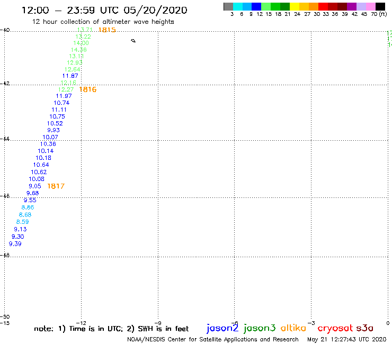The width and height of the screenshot is (392, 344).
Task: Click the -50 latitude axis label
Action: (5, 317)
